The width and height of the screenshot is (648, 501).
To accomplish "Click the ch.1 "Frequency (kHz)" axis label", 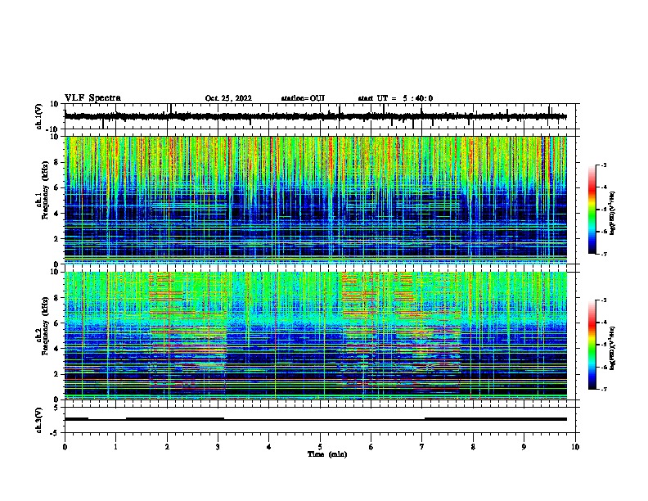I will 45,190.
